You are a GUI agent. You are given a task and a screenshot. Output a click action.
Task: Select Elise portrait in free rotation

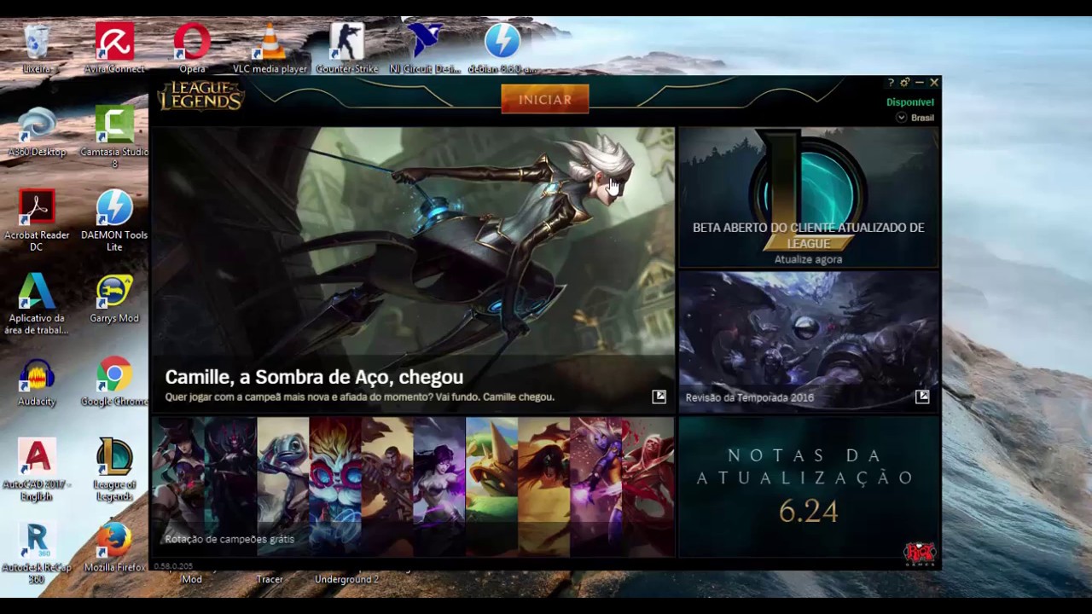[230, 486]
